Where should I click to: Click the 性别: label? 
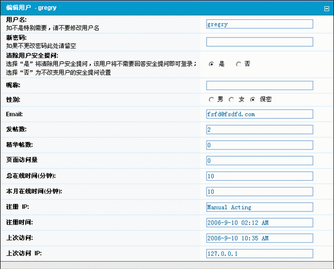13,100
